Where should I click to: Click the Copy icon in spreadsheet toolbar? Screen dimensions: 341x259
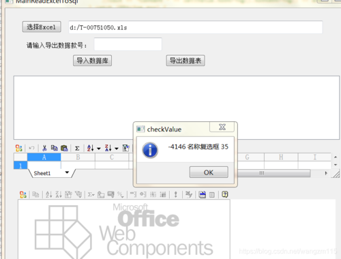[x=54, y=148]
